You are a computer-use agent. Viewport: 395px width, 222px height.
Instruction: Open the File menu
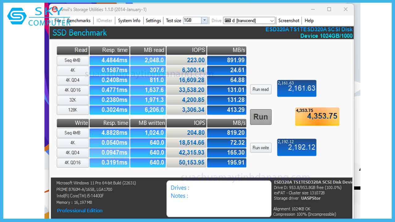click(58, 21)
